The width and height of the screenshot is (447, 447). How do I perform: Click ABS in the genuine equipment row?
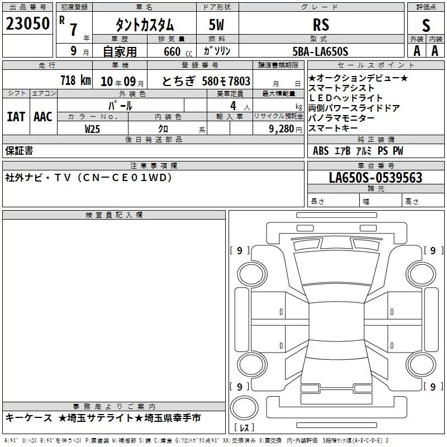coord(321,151)
